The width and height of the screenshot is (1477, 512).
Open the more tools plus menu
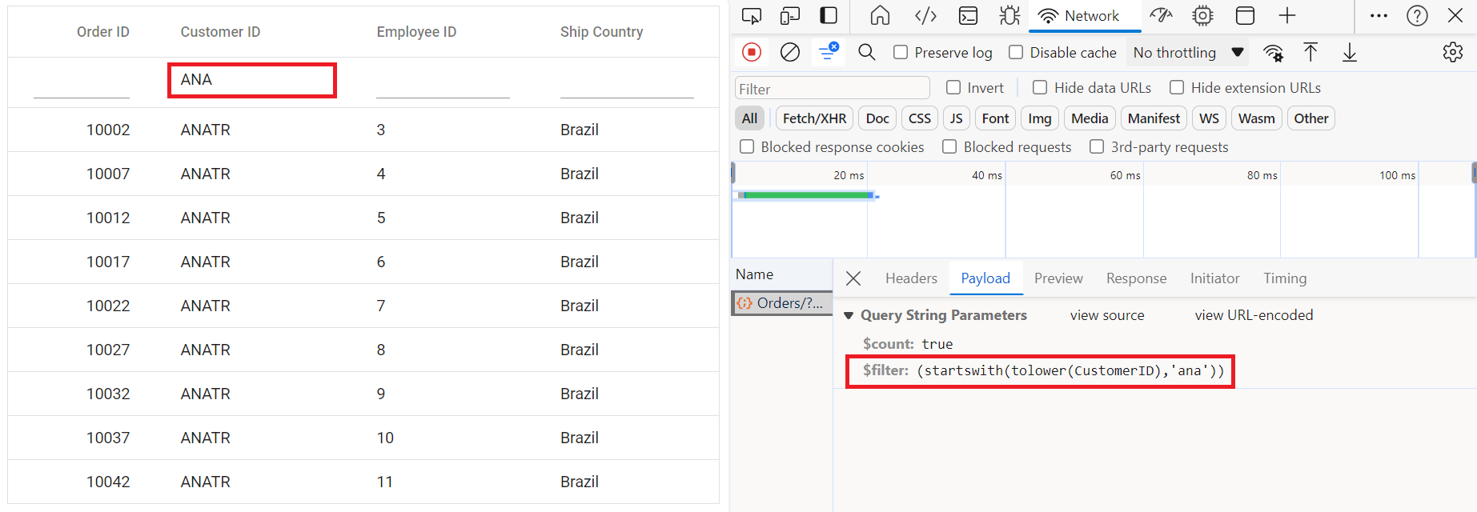coord(1287,16)
